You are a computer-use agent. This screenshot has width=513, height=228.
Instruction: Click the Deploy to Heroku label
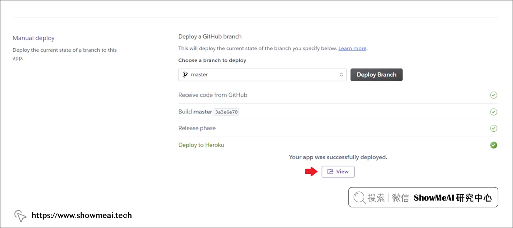coord(201,145)
